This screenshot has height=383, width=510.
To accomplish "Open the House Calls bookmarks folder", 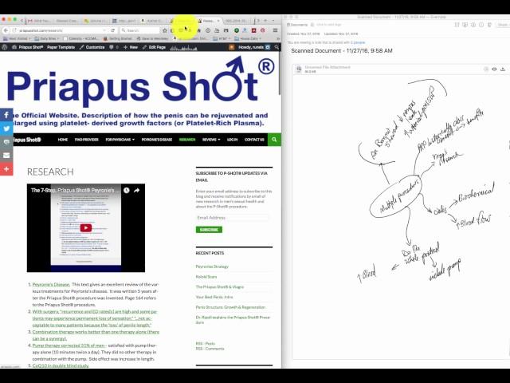I will pyautogui.click(x=248, y=38).
